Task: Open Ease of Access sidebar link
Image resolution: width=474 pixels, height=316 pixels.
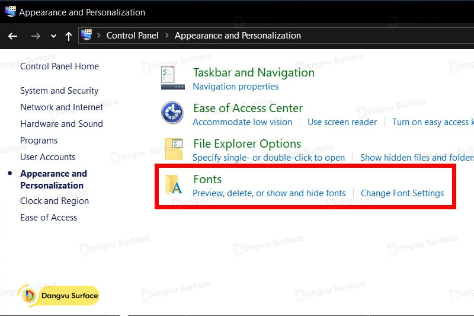Action: 49,218
